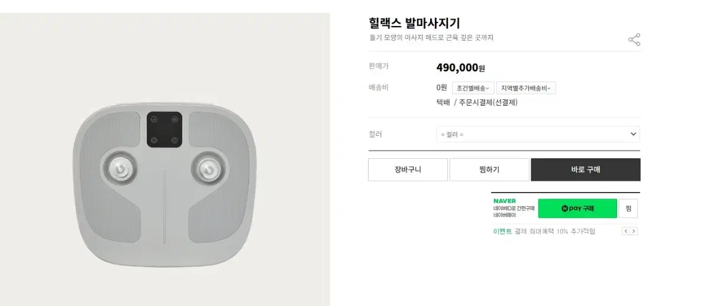
Task: Click the 배송비 label
Action: pyautogui.click(x=379, y=87)
